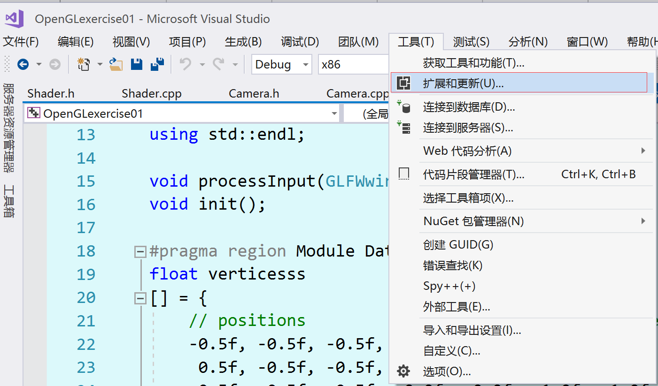This screenshot has height=386, width=658.
Task: Open the 视图(V) menu
Action: pyautogui.click(x=131, y=42)
